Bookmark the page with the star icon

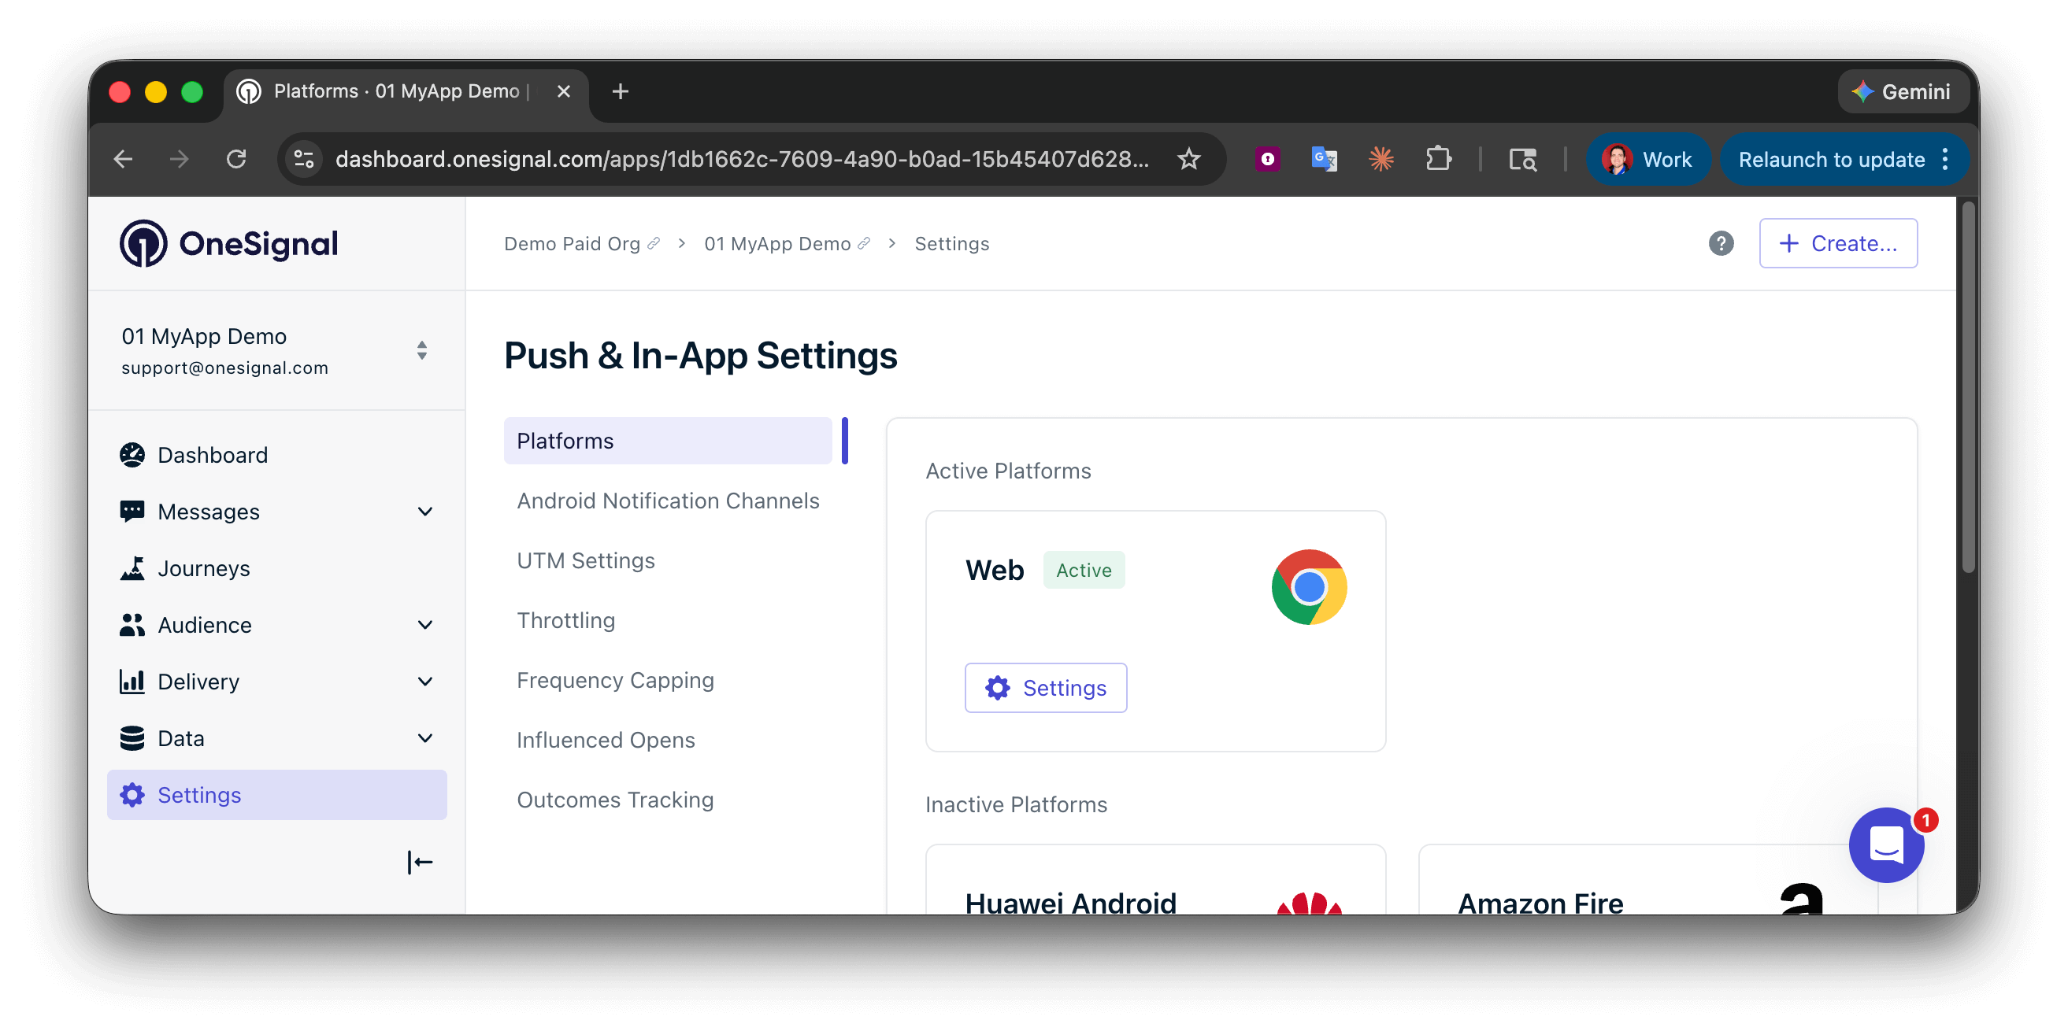point(1189,159)
